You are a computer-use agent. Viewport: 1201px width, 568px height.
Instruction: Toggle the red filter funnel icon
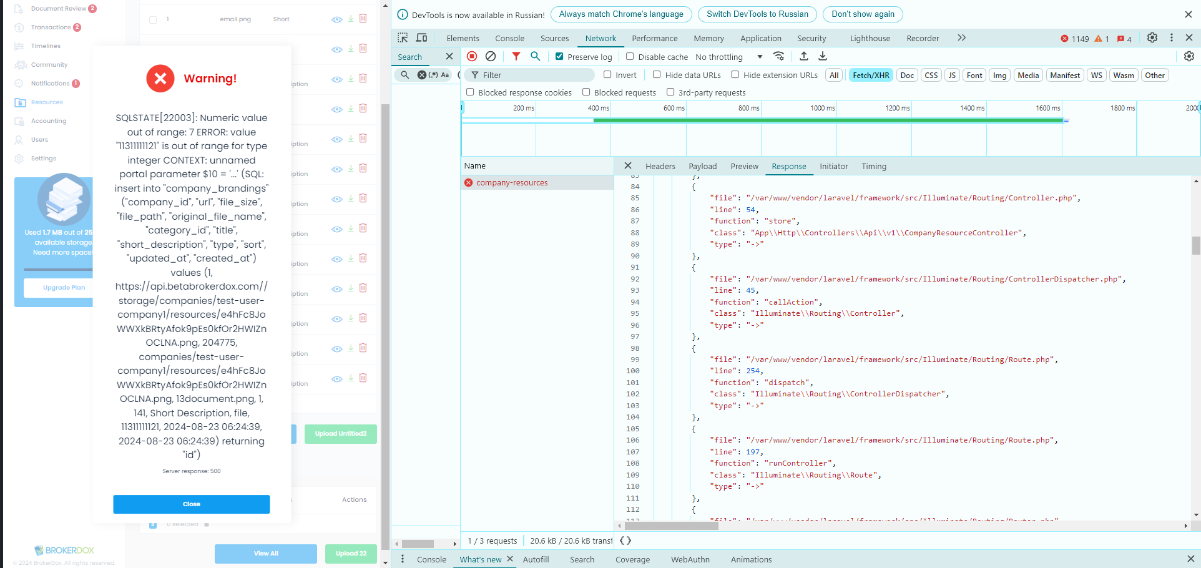[516, 56]
